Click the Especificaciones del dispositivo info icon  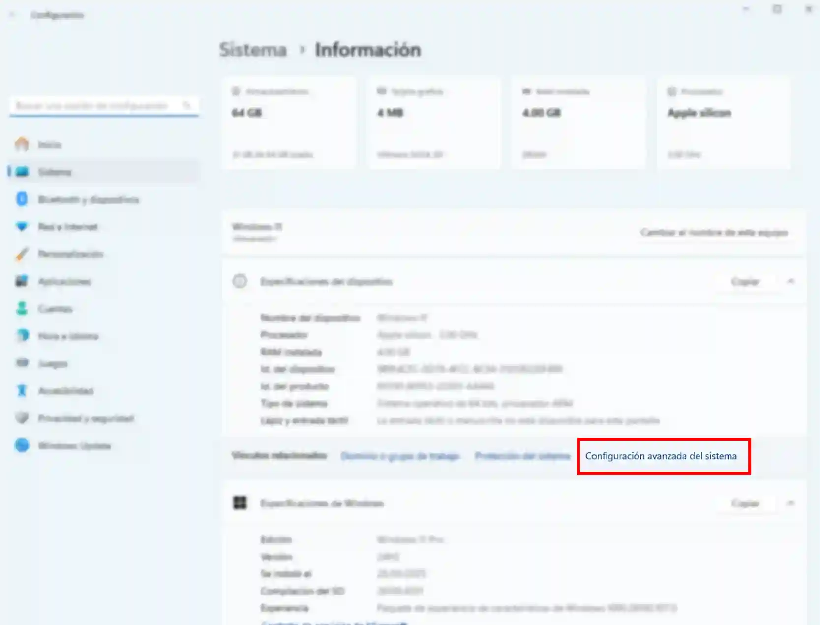pyautogui.click(x=240, y=281)
